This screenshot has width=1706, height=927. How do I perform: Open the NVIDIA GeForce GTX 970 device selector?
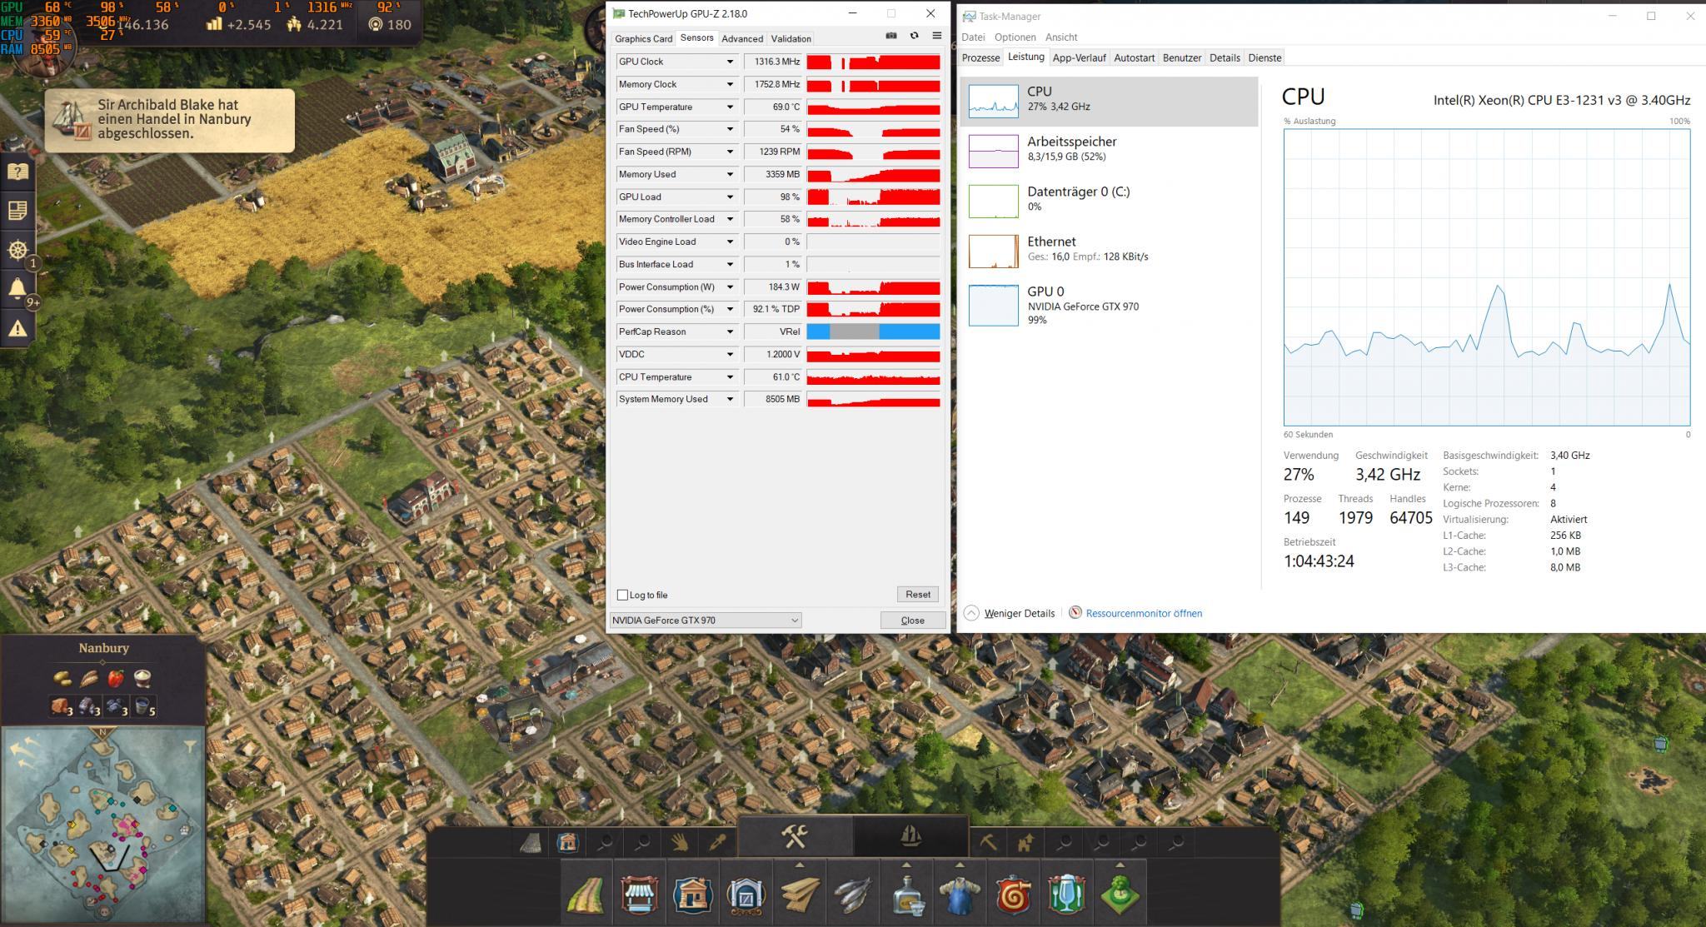click(x=705, y=620)
